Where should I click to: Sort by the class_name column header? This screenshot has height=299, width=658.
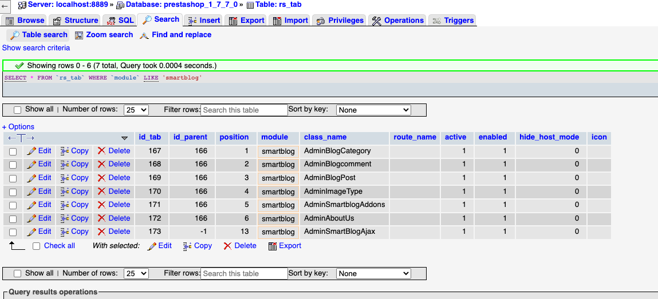tap(325, 137)
